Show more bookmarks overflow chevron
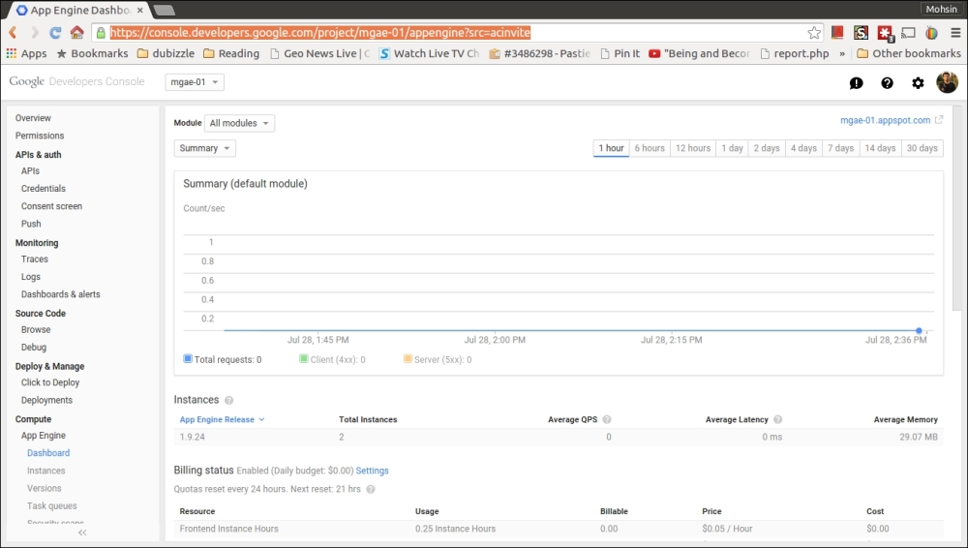Screen dimensions: 968x548 point(842,54)
